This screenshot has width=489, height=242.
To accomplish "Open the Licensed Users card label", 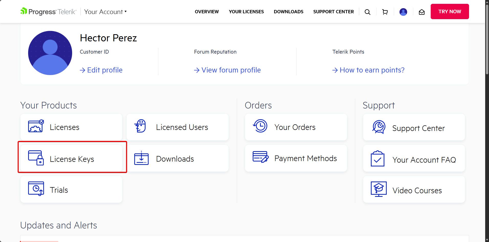I will 182,127.
